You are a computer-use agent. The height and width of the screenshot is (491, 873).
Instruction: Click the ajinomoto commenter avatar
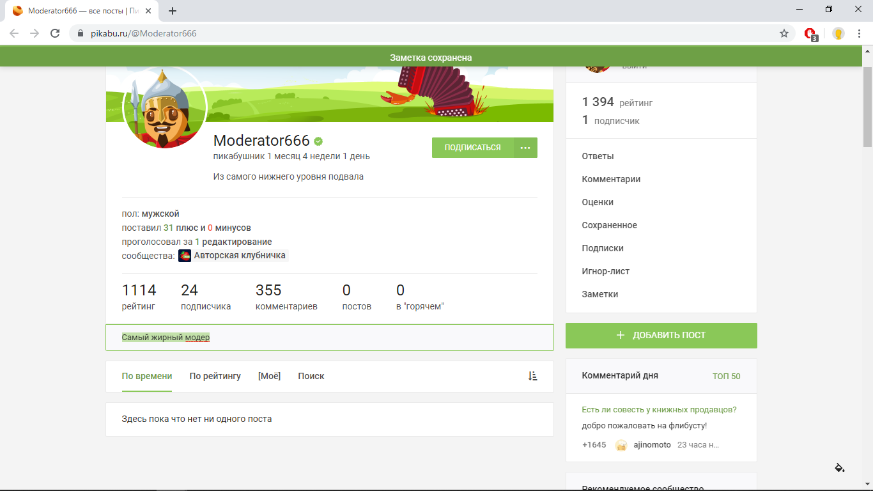(x=621, y=445)
